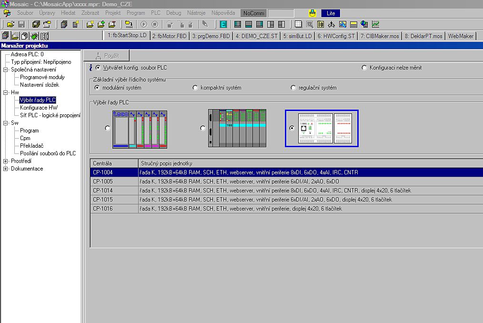Click the run play toolbar icon
This screenshot has height=323, width=483.
pyautogui.click(x=144, y=24)
